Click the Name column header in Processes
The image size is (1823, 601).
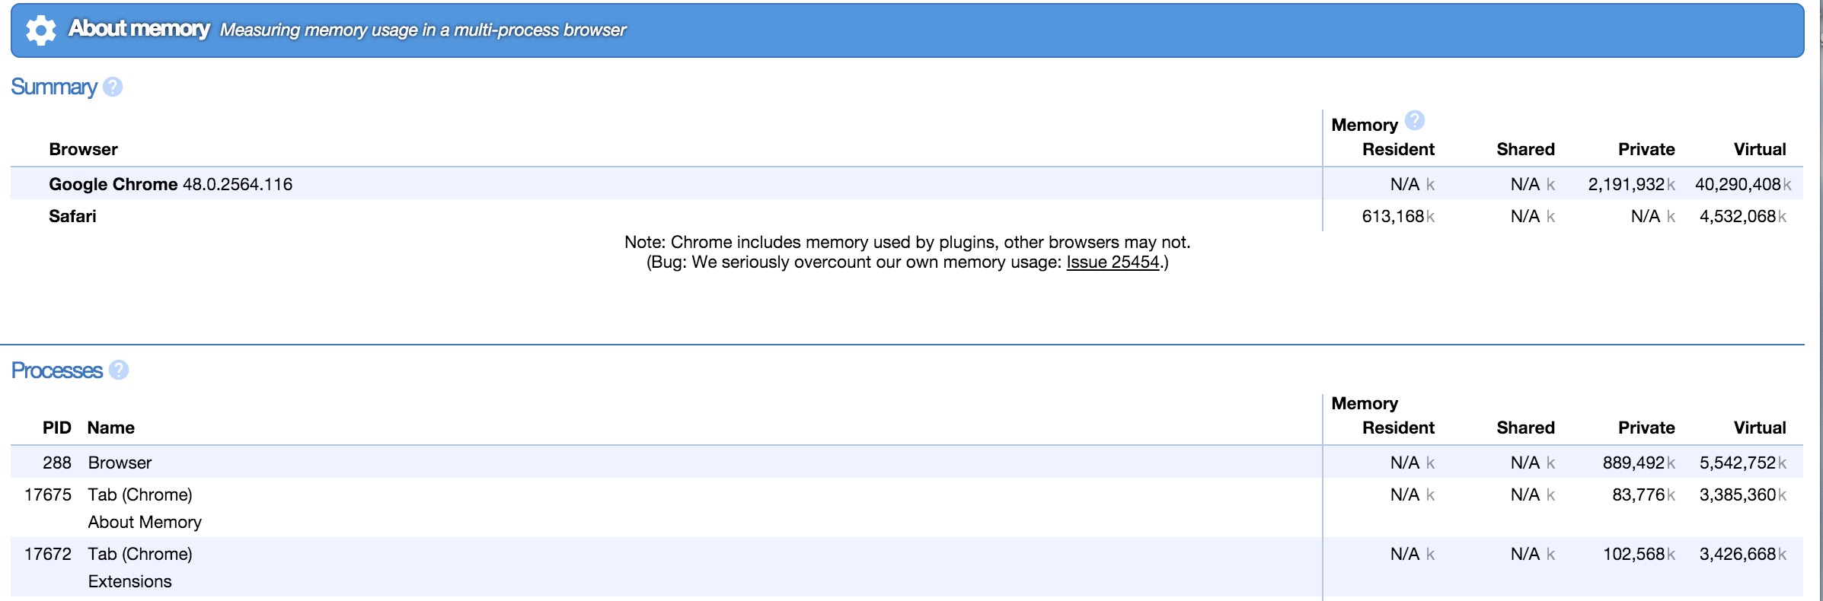point(111,428)
